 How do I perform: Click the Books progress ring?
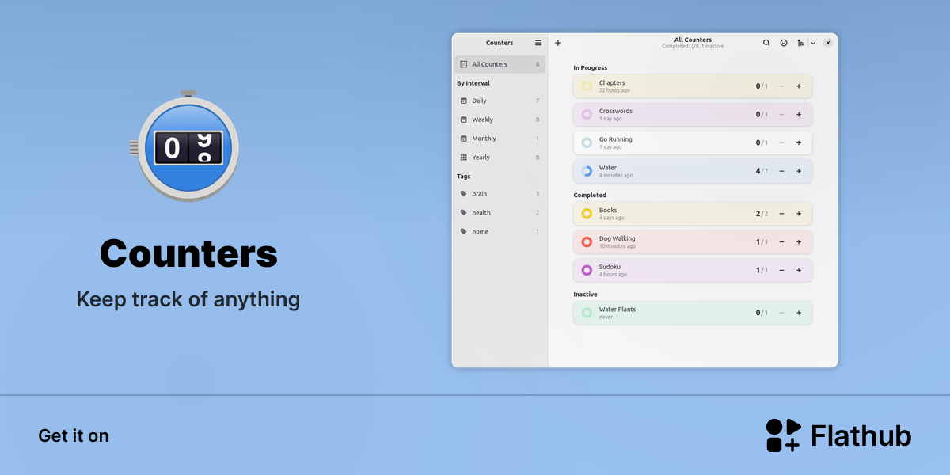587,214
